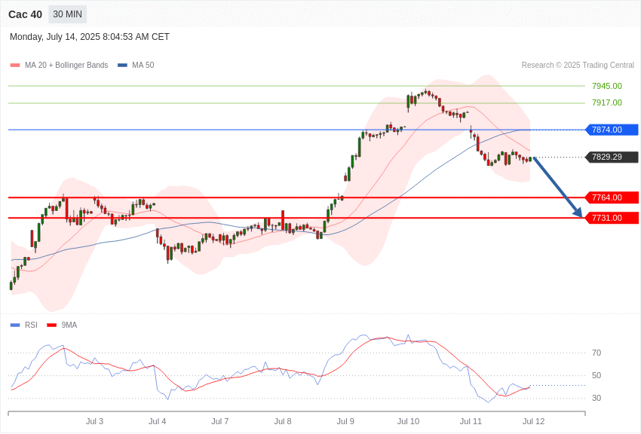The height and width of the screenshot is (434, 641).
Task: Click the red 7731.00 support price tag
Action: (612, 218)
